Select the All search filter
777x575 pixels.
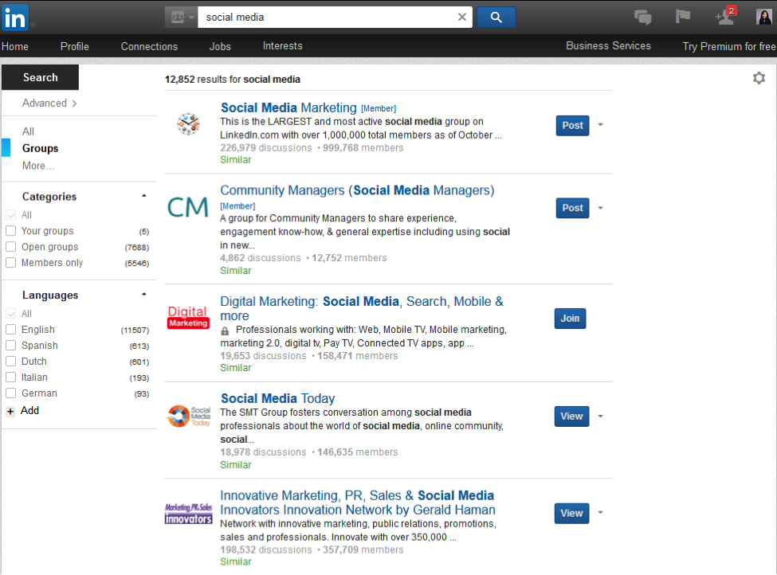point(28,131)
